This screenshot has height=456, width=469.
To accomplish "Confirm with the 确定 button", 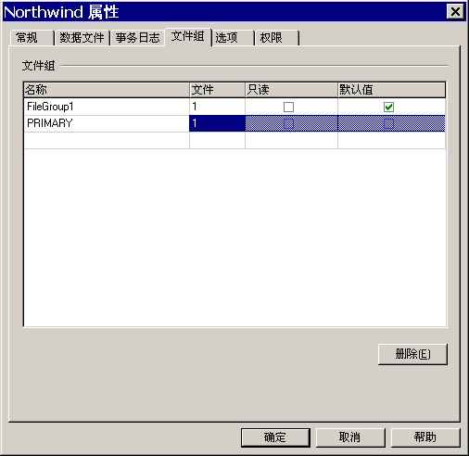I will [x=275, y=437].
